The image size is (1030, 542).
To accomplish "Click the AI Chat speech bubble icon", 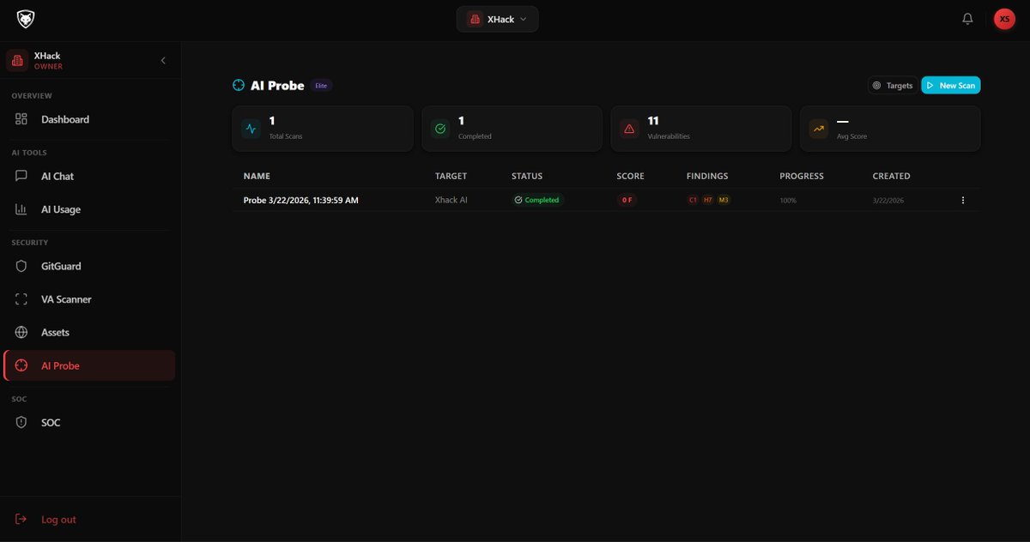I will point(21,176).
